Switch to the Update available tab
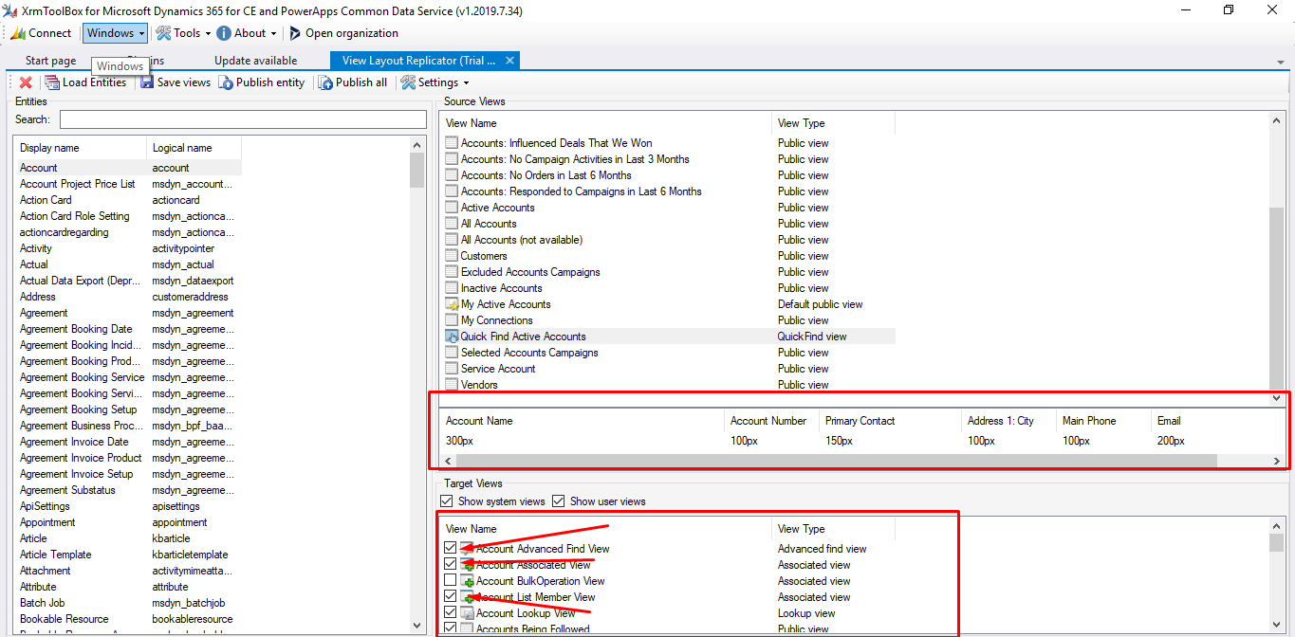Screen dimensions: 1295x637 tap(255, 61)
